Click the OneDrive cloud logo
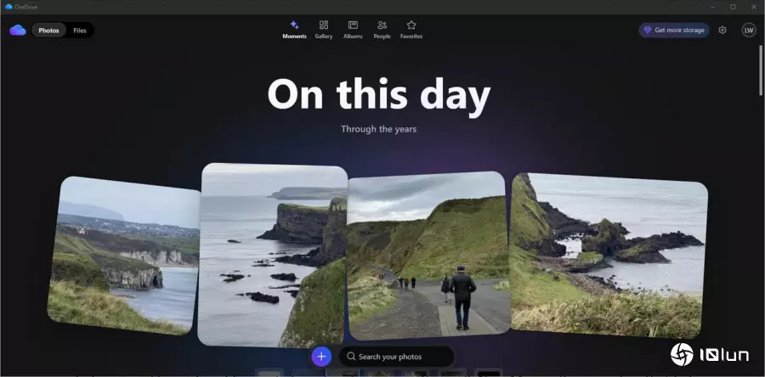This screenshot has height=377, width=765. pyautogui.click(x=17, y=30)
